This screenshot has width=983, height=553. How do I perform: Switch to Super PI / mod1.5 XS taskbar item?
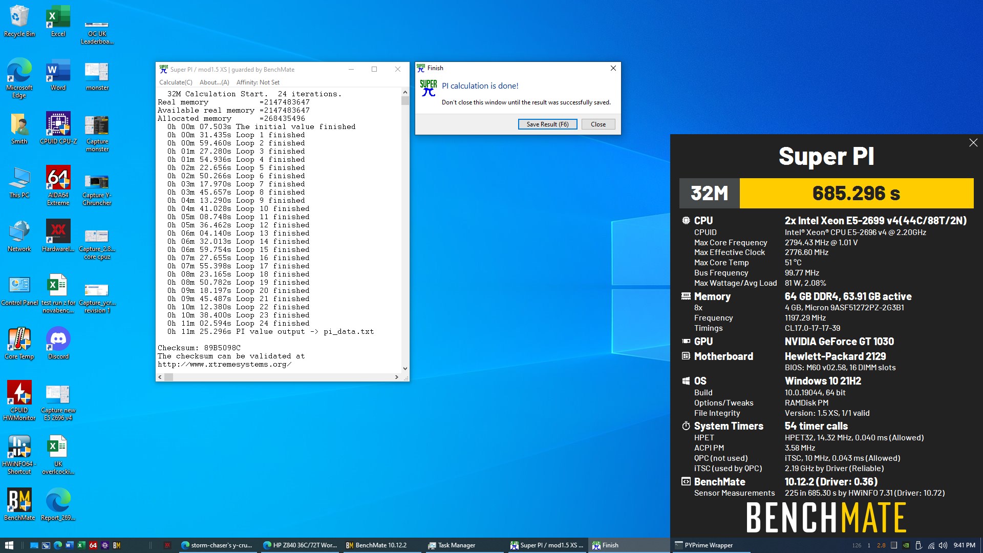coord(546,545)
